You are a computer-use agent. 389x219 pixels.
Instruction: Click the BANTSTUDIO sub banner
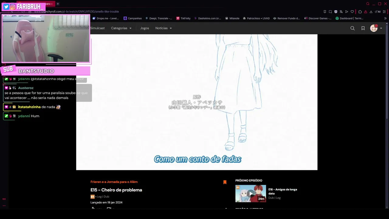pyautogui.click(x=46, y=71)
